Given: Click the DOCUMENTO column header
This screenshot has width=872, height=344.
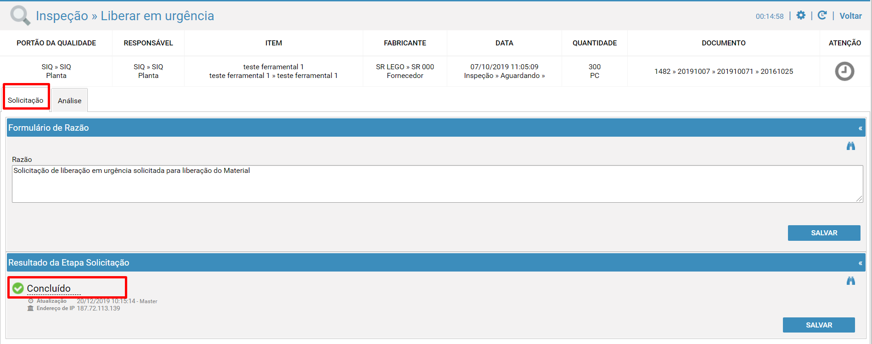Looking at the screenshot, I should pos(724,43).
